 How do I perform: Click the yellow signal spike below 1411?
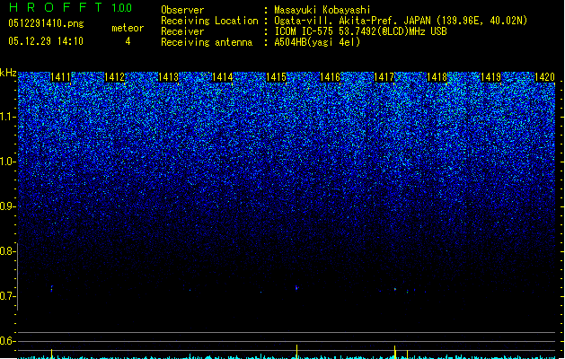point(51,354)
